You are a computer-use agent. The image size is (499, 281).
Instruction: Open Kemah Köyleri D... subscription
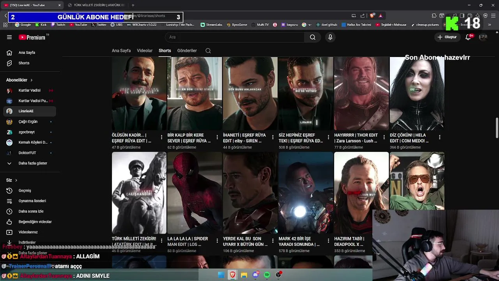(x=30, y=142)
